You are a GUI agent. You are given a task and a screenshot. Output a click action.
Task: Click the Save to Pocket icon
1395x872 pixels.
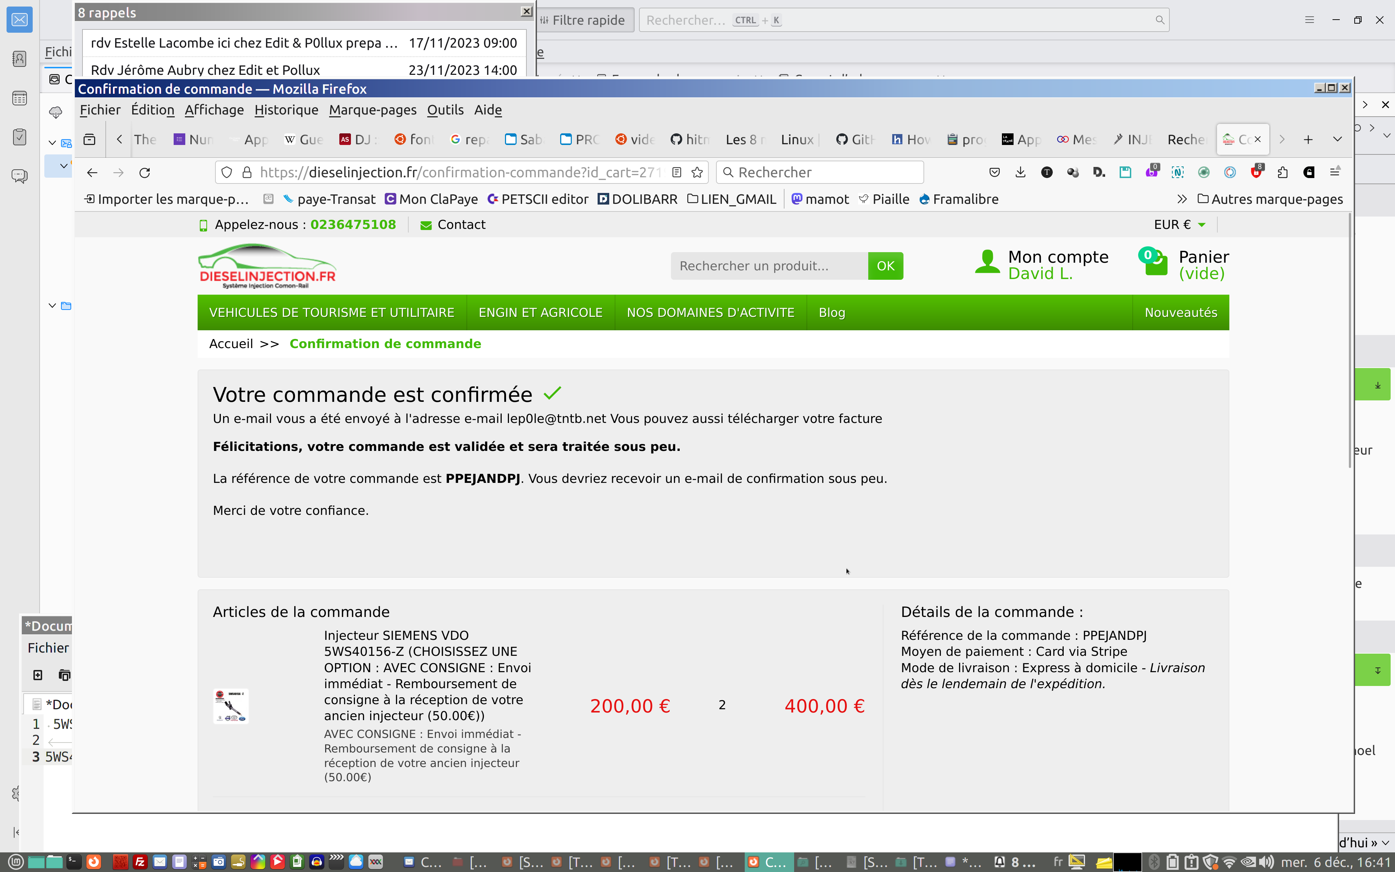994,173
